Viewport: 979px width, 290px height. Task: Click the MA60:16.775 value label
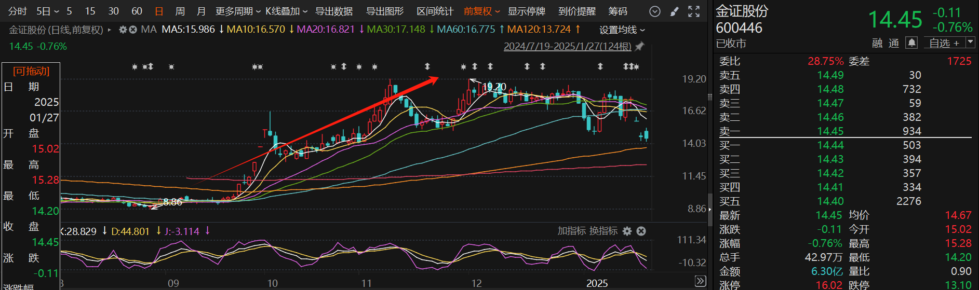(x=466, y=30)
